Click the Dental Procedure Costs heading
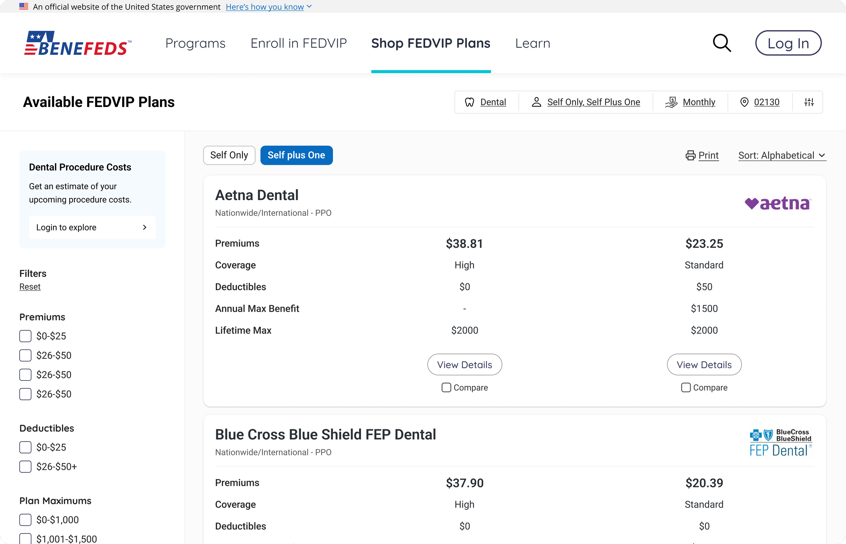 tap(80, 167)
